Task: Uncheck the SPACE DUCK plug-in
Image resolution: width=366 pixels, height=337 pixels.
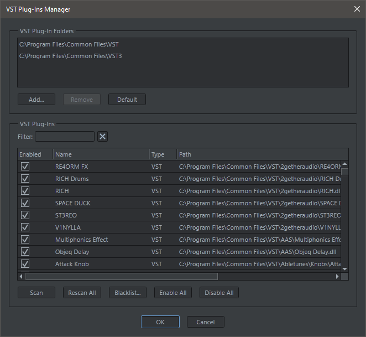Action: (25, 203)
